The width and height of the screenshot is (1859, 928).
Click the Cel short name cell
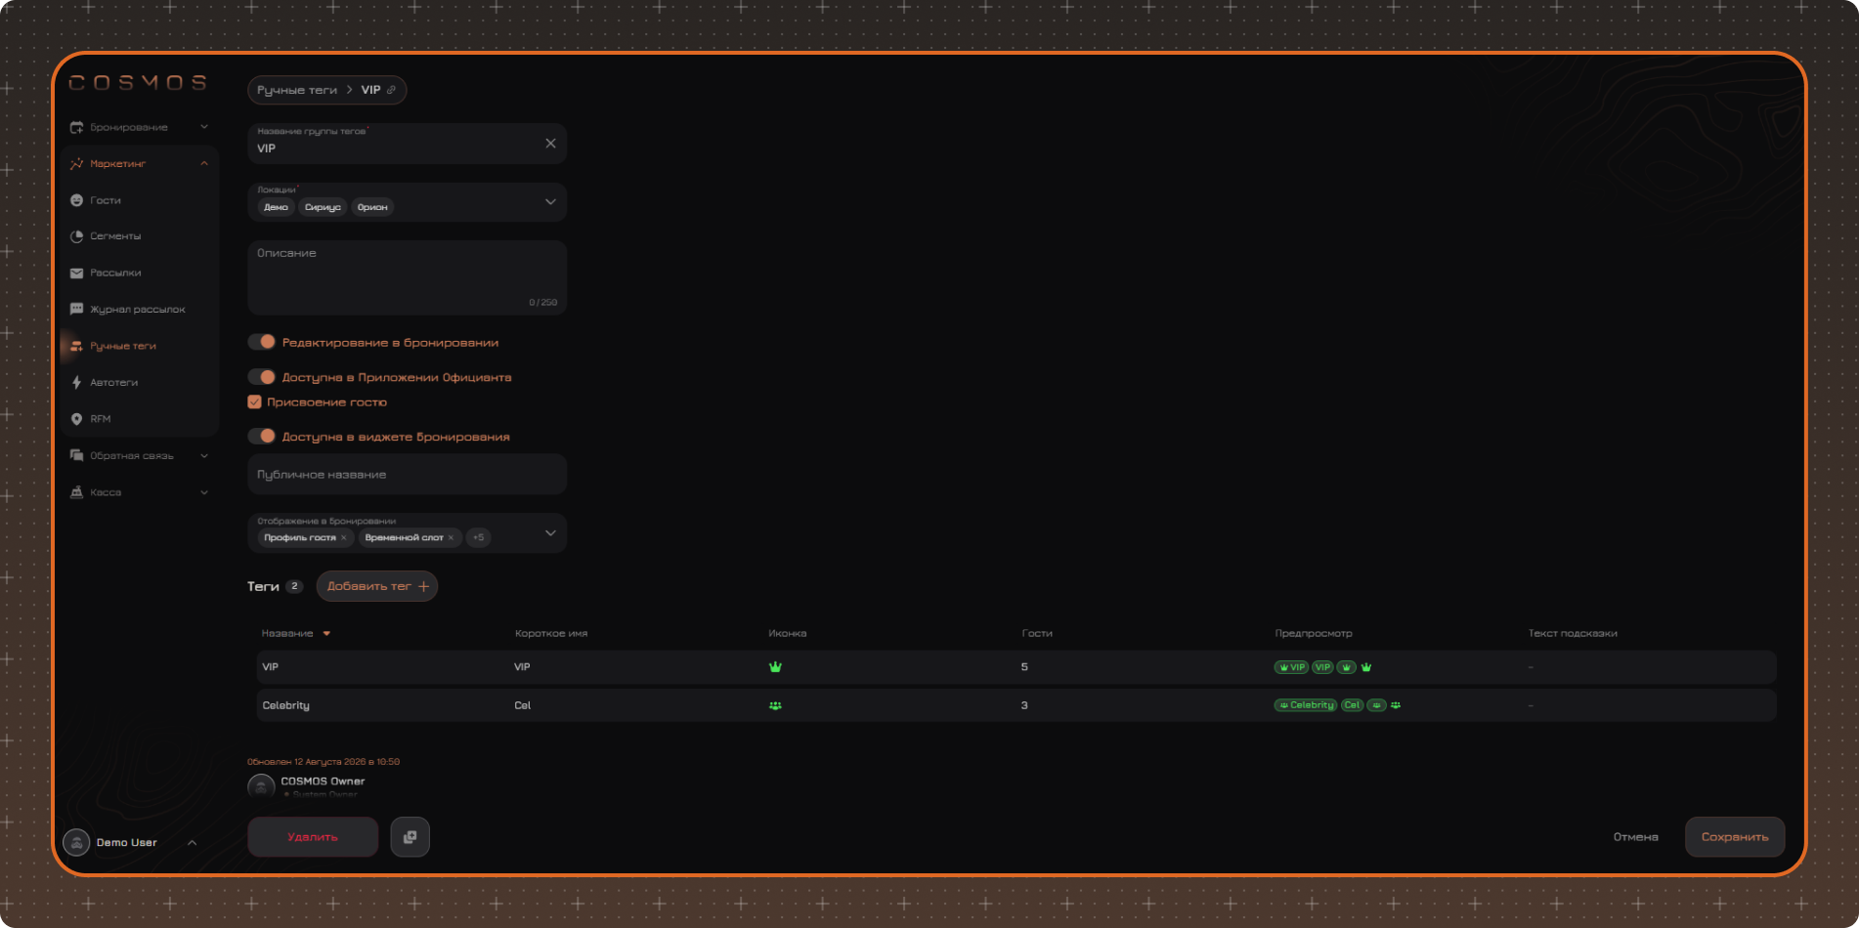[523, 705]
